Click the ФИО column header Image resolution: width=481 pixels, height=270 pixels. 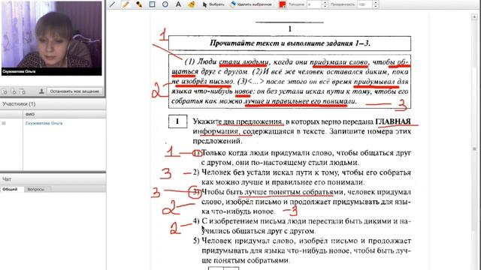click(x=65, y=114)
